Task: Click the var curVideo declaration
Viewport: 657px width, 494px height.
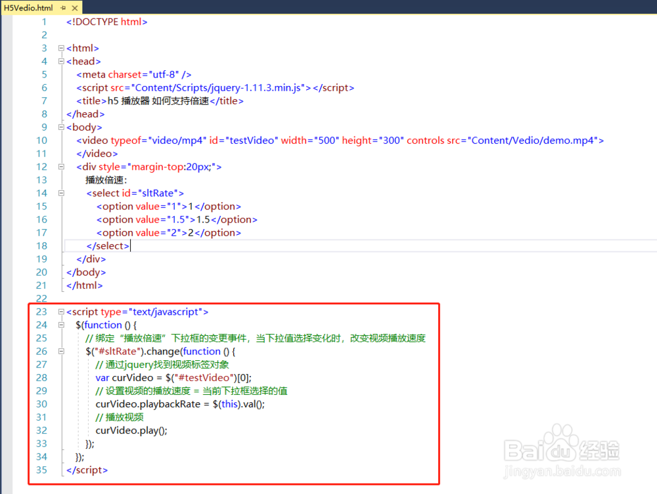Action: [173, 378]
